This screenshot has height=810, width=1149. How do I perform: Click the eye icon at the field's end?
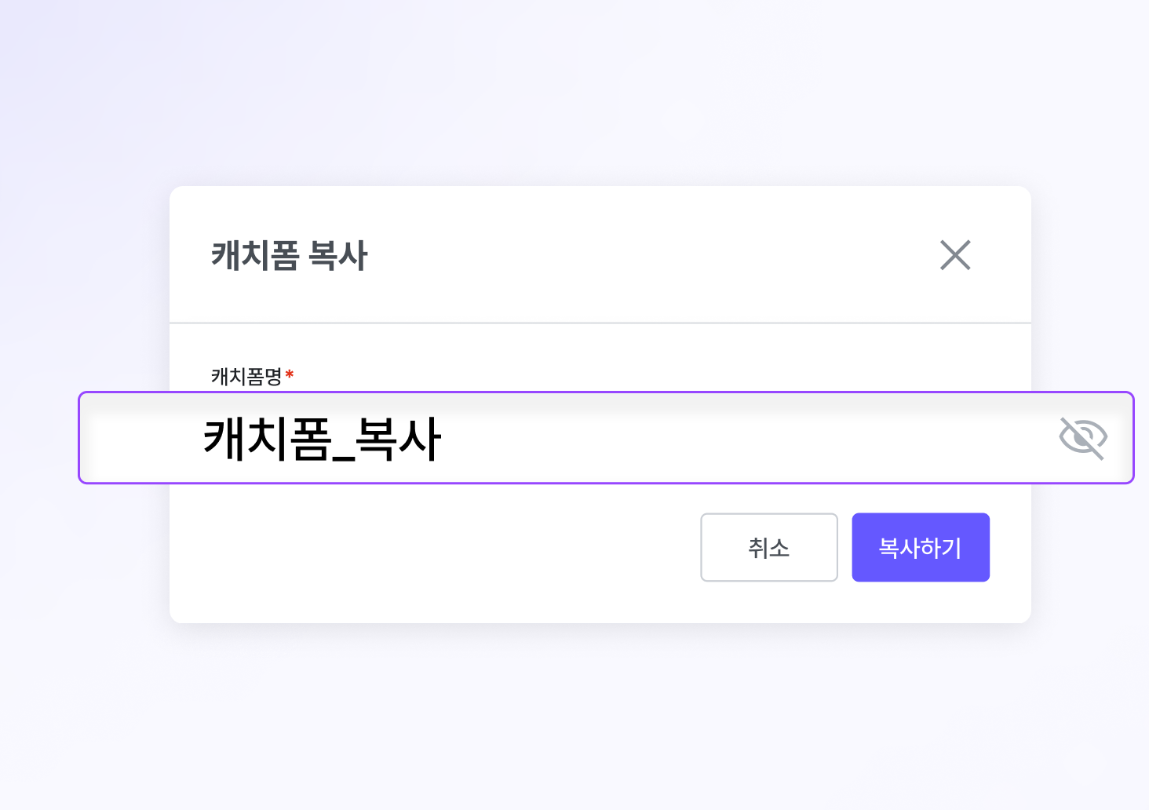(x=1083, y=437)
